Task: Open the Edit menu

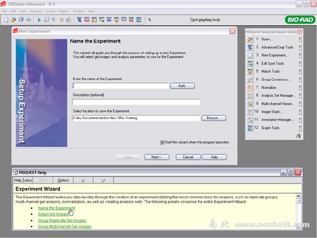Action: point(13,11)
